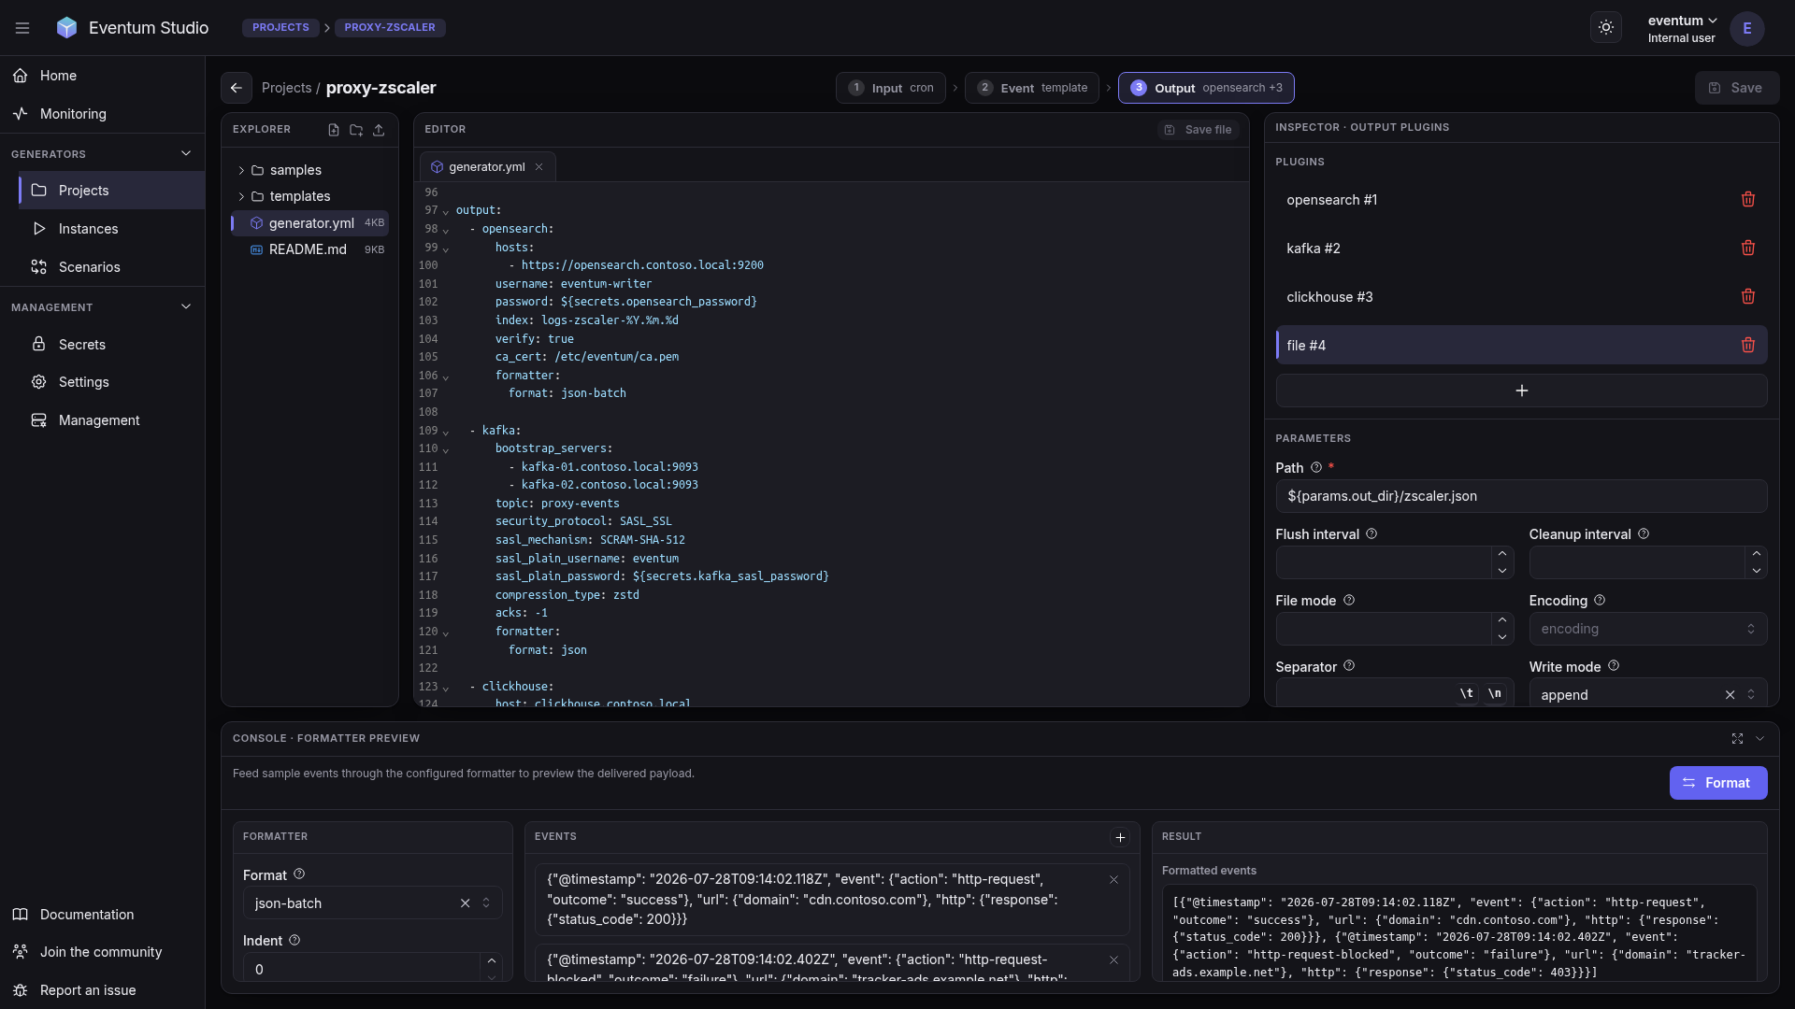1795x1009 pixels.
Task: Go back with the arrow button
Action: coord(237,88)
